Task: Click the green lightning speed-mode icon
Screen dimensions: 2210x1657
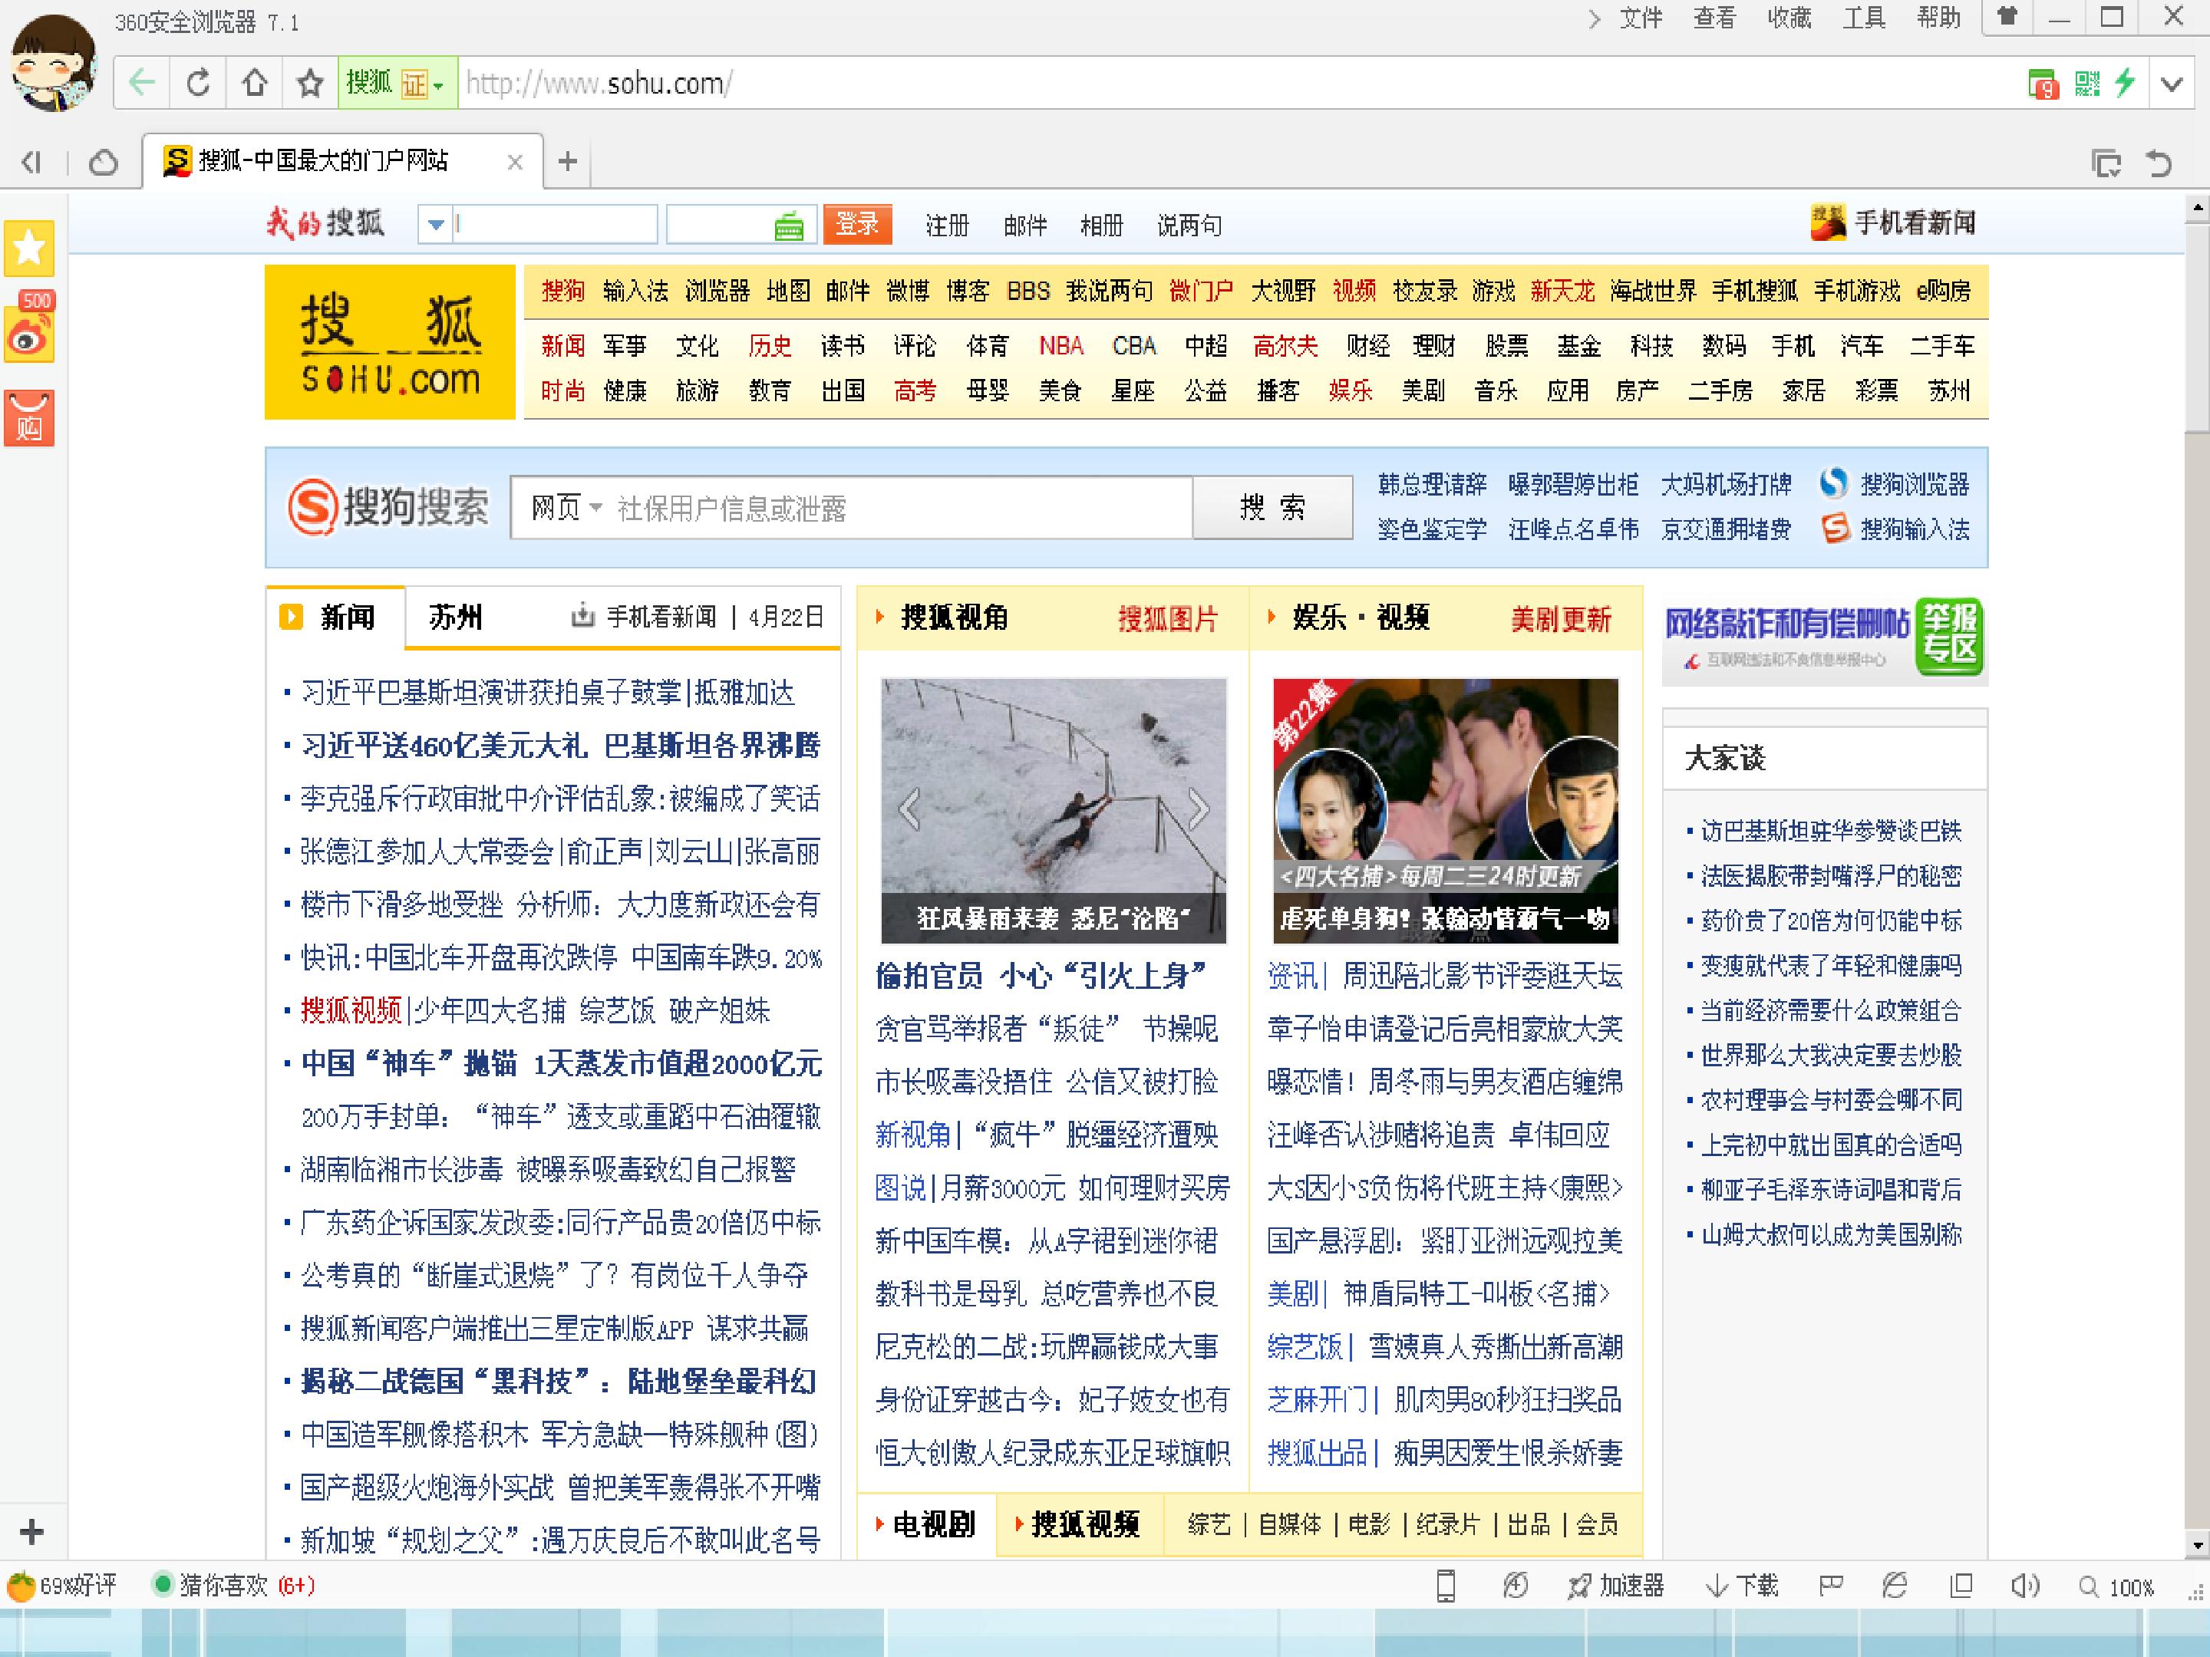Action: pos(2124,83)
